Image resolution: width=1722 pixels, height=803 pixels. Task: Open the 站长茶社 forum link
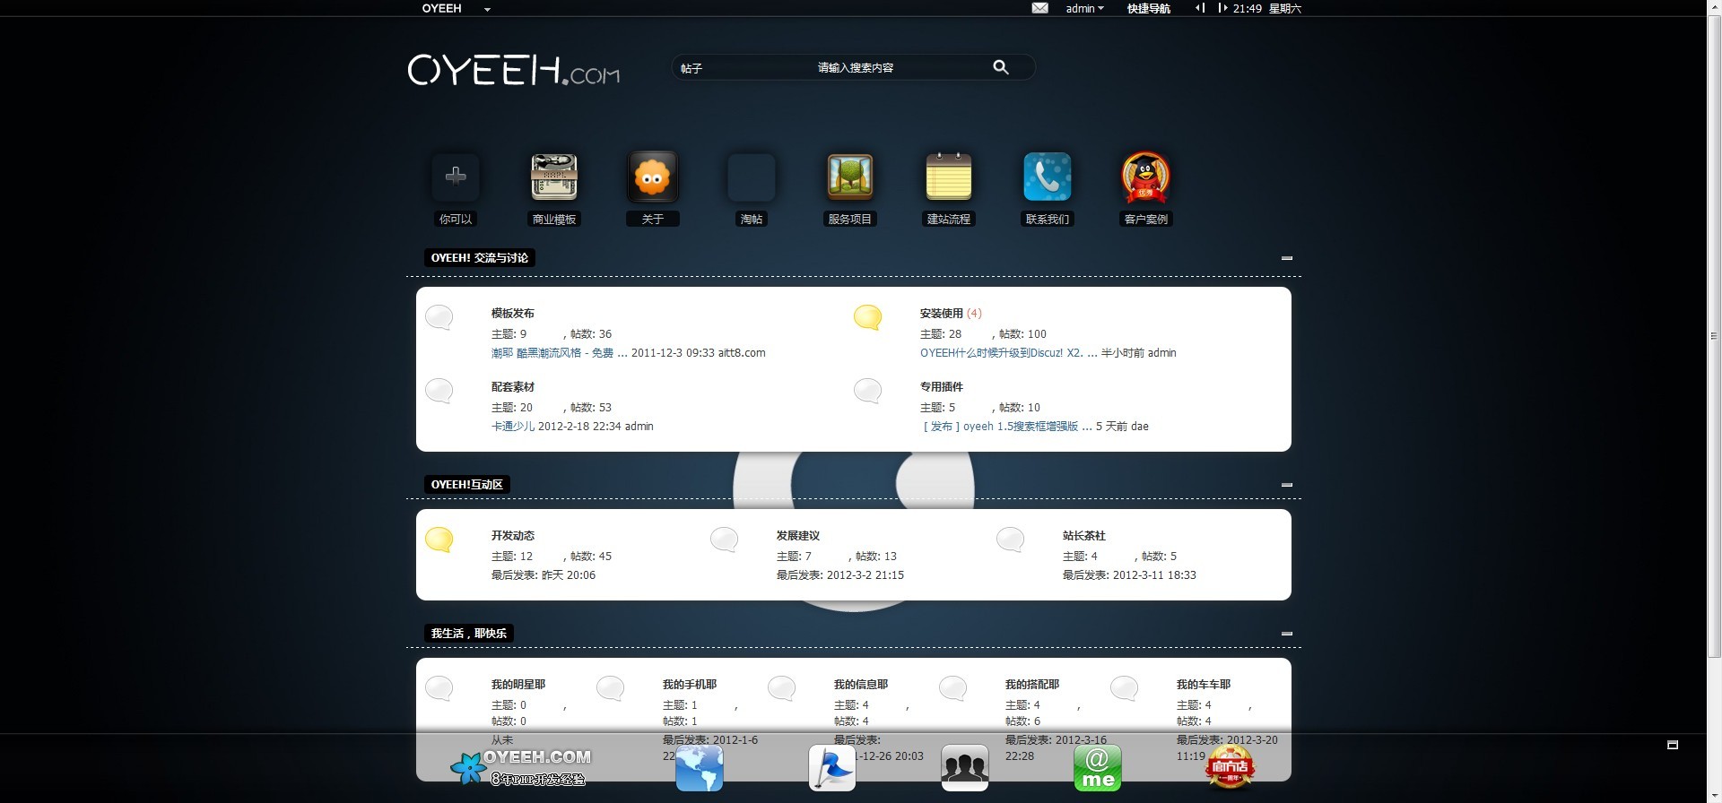(x=1084, y=536)
